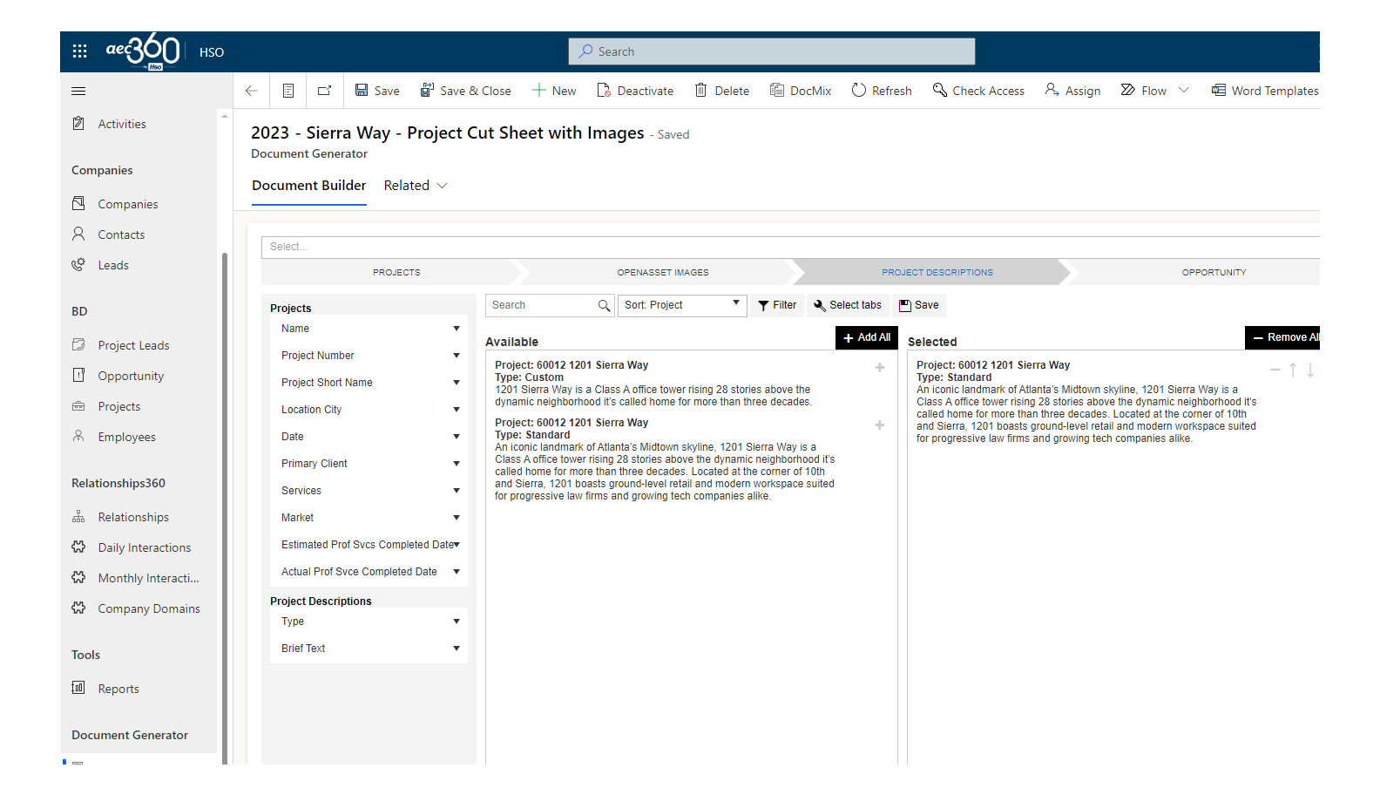Add the Custom type description plus icon
Image resolution: width=1380 pixels, height=795 pixels.
pyautogui.click(x=880, y=368)
